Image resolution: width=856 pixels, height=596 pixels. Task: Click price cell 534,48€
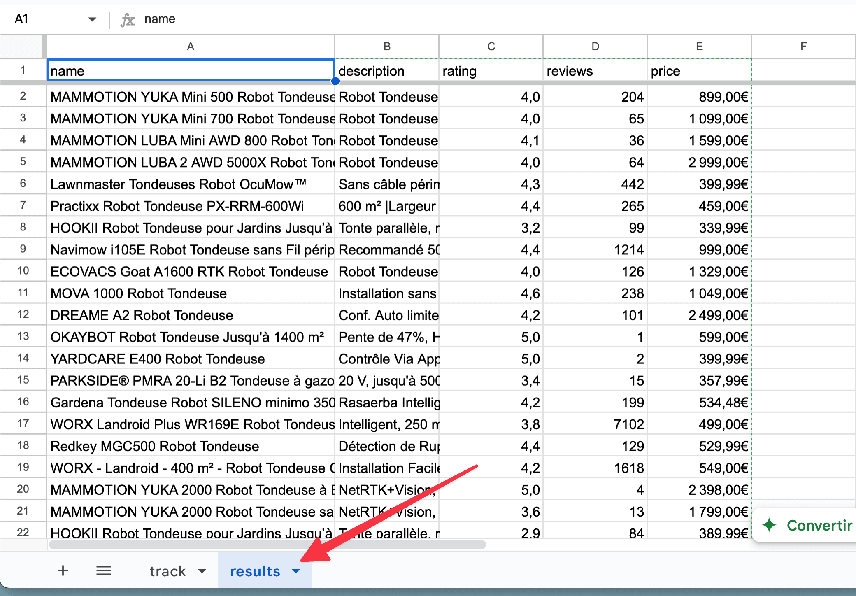[699, 402]
